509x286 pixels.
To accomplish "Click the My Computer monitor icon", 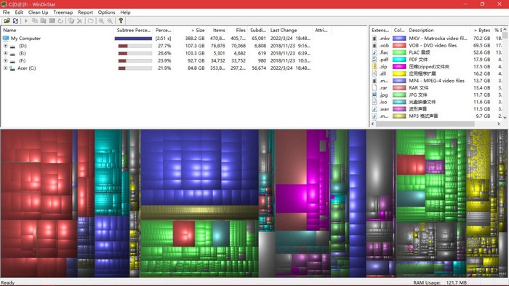I will click(x=6, y=39).
